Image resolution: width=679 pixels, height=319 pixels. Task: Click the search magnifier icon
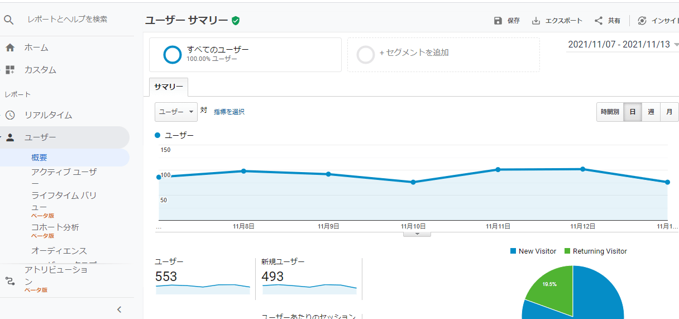9,20
